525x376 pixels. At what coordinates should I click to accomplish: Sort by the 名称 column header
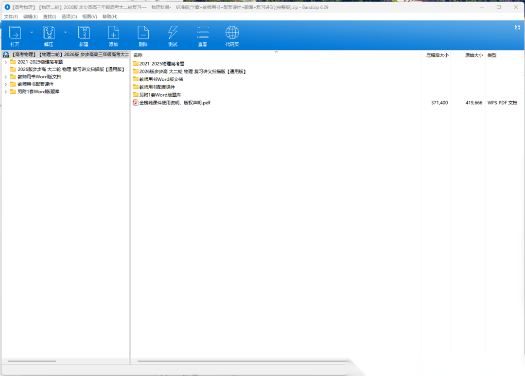[x=138, y=55]
